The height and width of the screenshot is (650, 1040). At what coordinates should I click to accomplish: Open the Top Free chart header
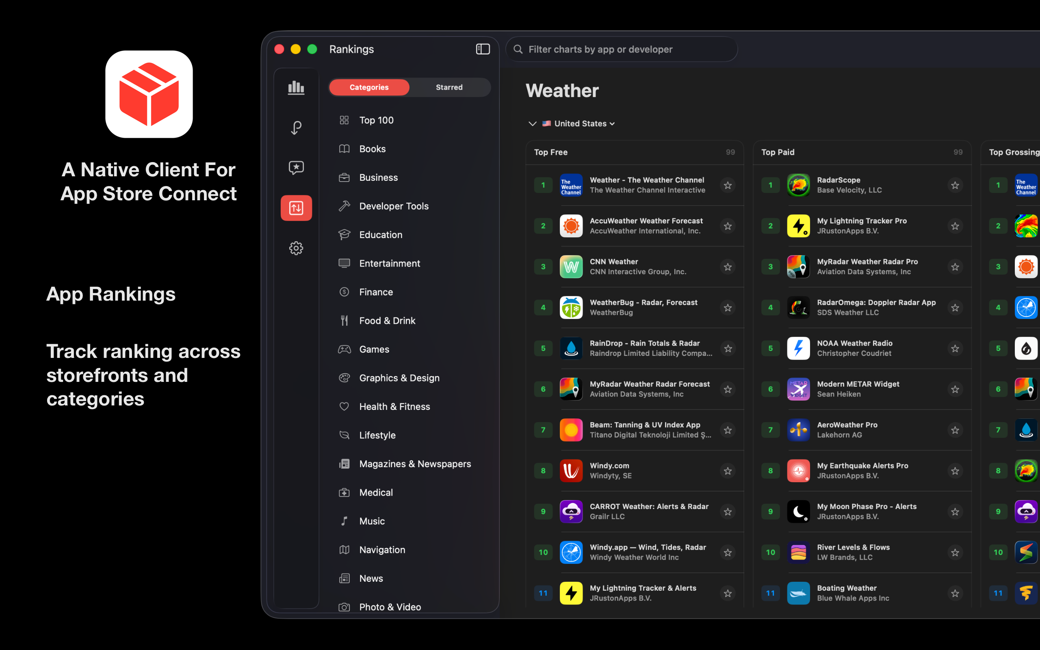(x=634, y=152)
